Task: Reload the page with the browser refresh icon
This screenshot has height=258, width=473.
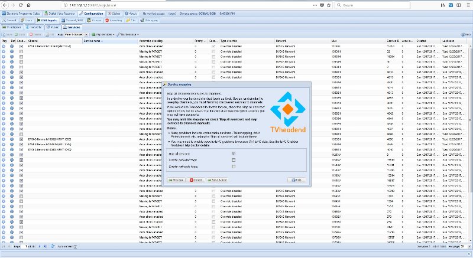Action: point(21,5)
